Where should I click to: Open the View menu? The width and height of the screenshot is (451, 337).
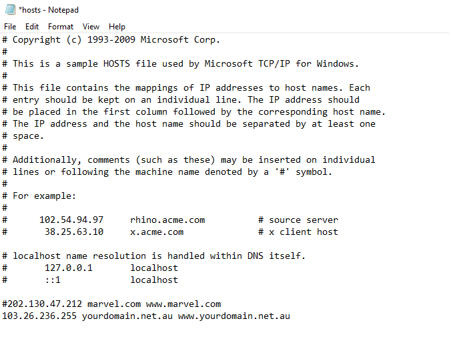click(91, 27)
